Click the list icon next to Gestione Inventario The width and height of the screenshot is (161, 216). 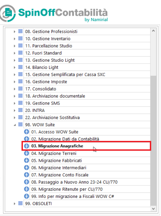(20, 39)
